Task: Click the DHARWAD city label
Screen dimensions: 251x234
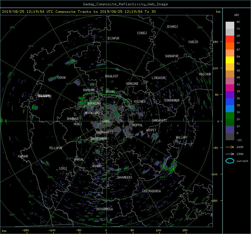Action: pos(73,119)
